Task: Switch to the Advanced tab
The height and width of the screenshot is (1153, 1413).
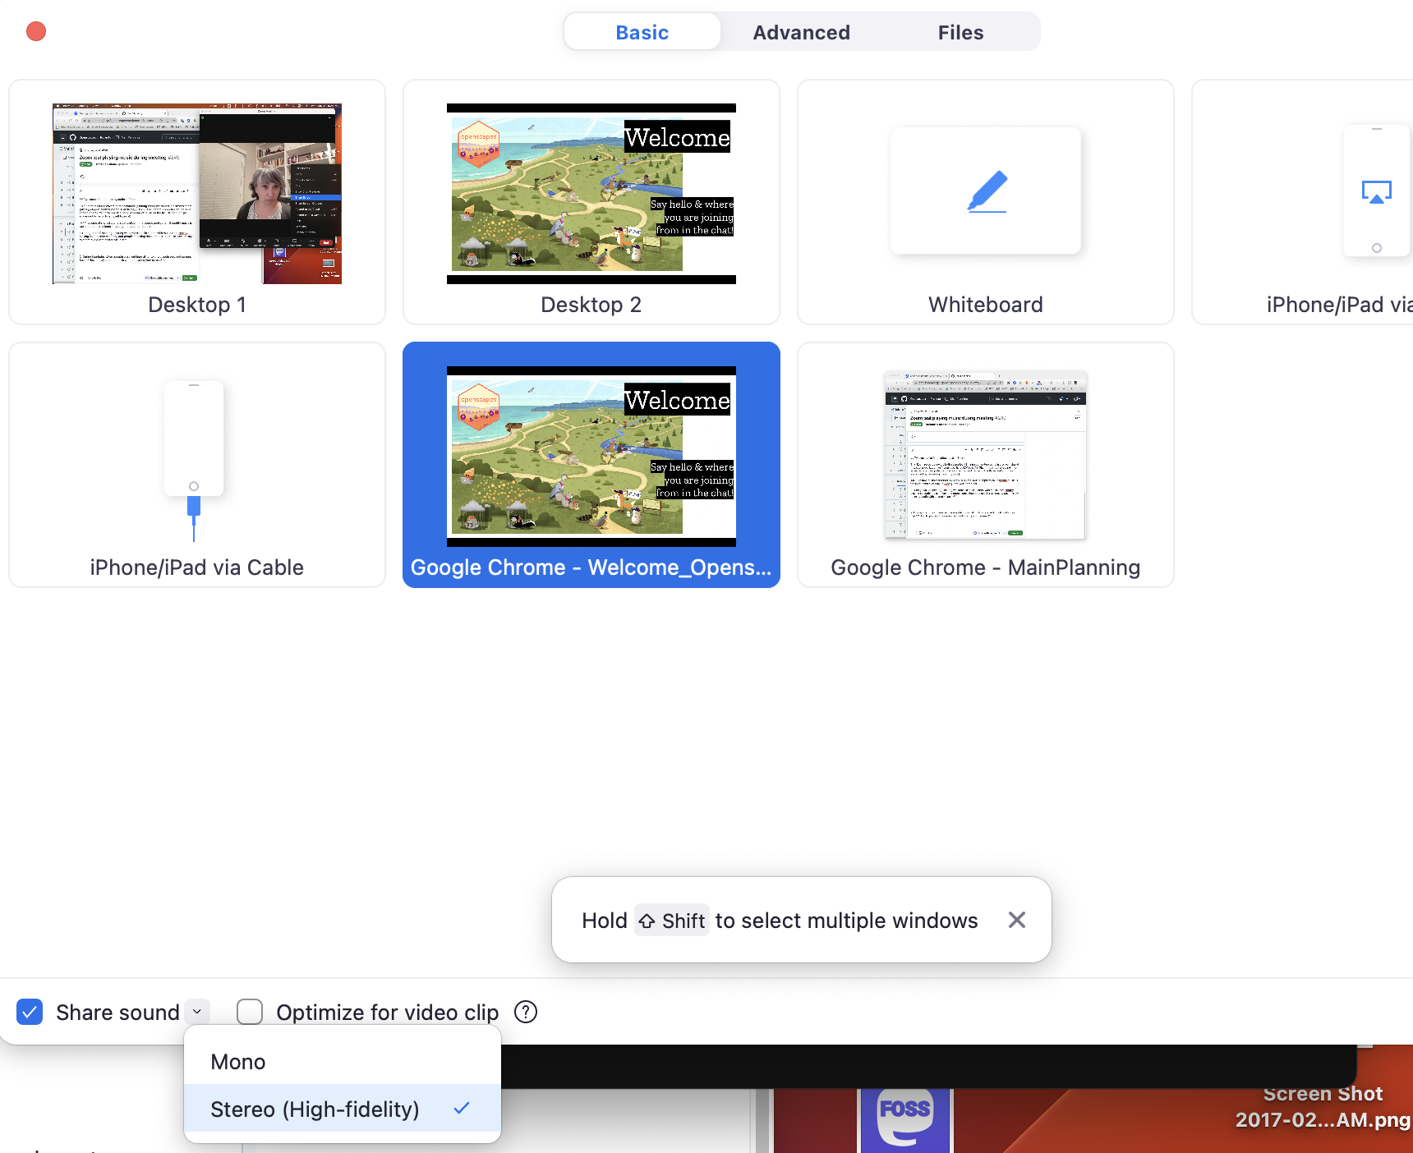Action: tap(801, 32)
